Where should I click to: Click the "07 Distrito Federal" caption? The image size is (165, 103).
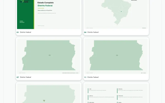[x=24, y=77]
